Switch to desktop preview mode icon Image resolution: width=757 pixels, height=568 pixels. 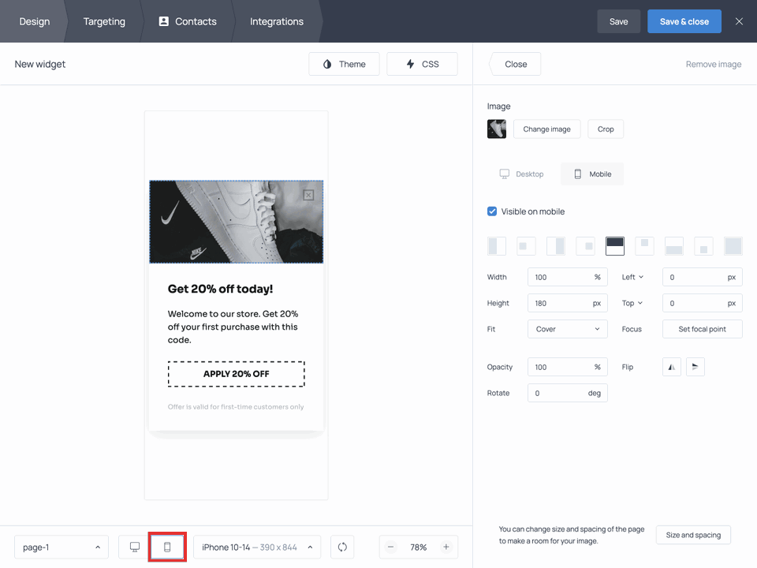point(133,547)
